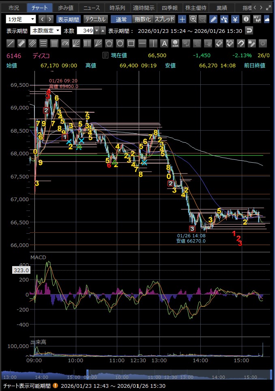Click the 表示期間 button
The width and height of the screenshot is (275, 391).
coord(69,19)
